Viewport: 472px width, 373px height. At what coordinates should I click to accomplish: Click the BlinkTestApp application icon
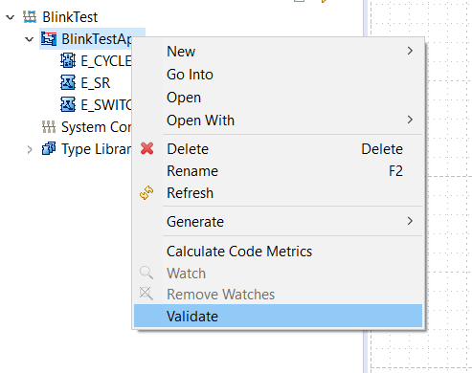point(49,39)
